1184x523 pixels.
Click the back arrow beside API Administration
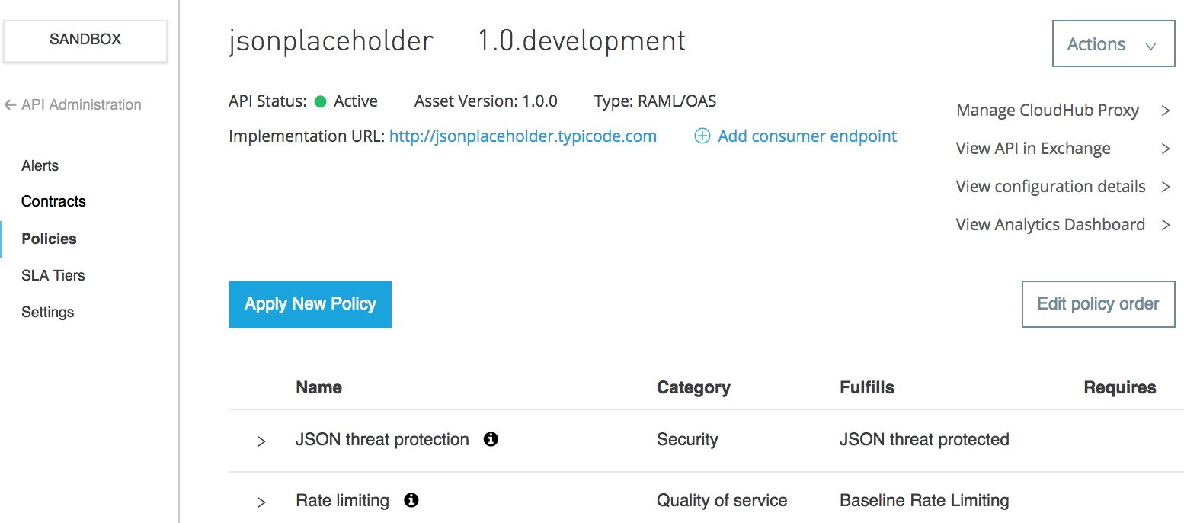pos(11,105)
